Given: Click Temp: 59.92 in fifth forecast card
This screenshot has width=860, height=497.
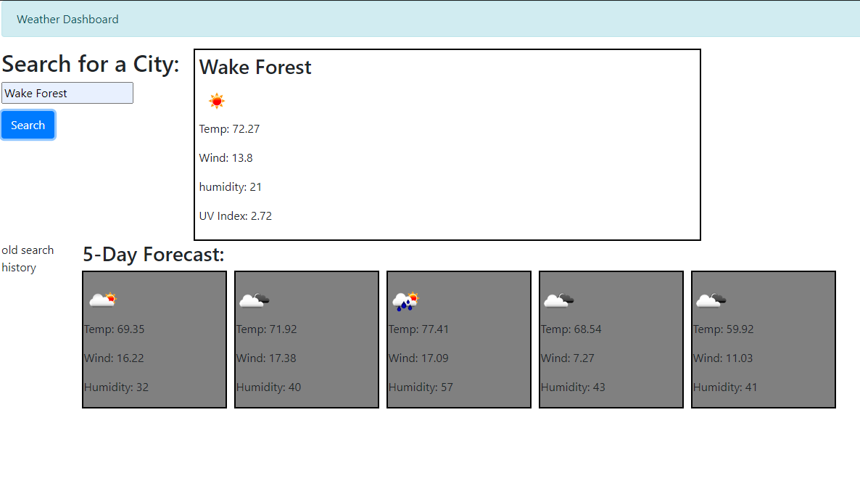Looking at the screenshot, I should 724,329.
